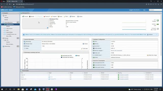Edit the virtual machine settings

(66, 16)
